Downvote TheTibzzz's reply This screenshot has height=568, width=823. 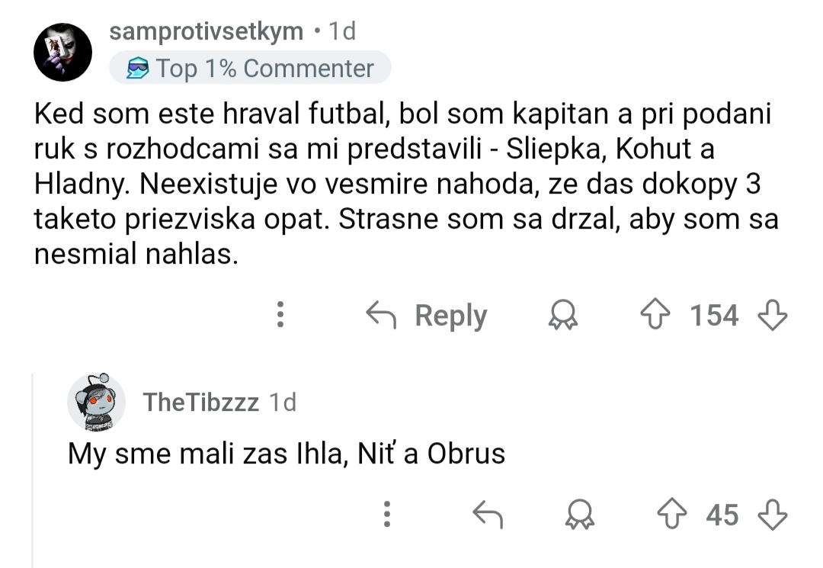click(771, 515)
